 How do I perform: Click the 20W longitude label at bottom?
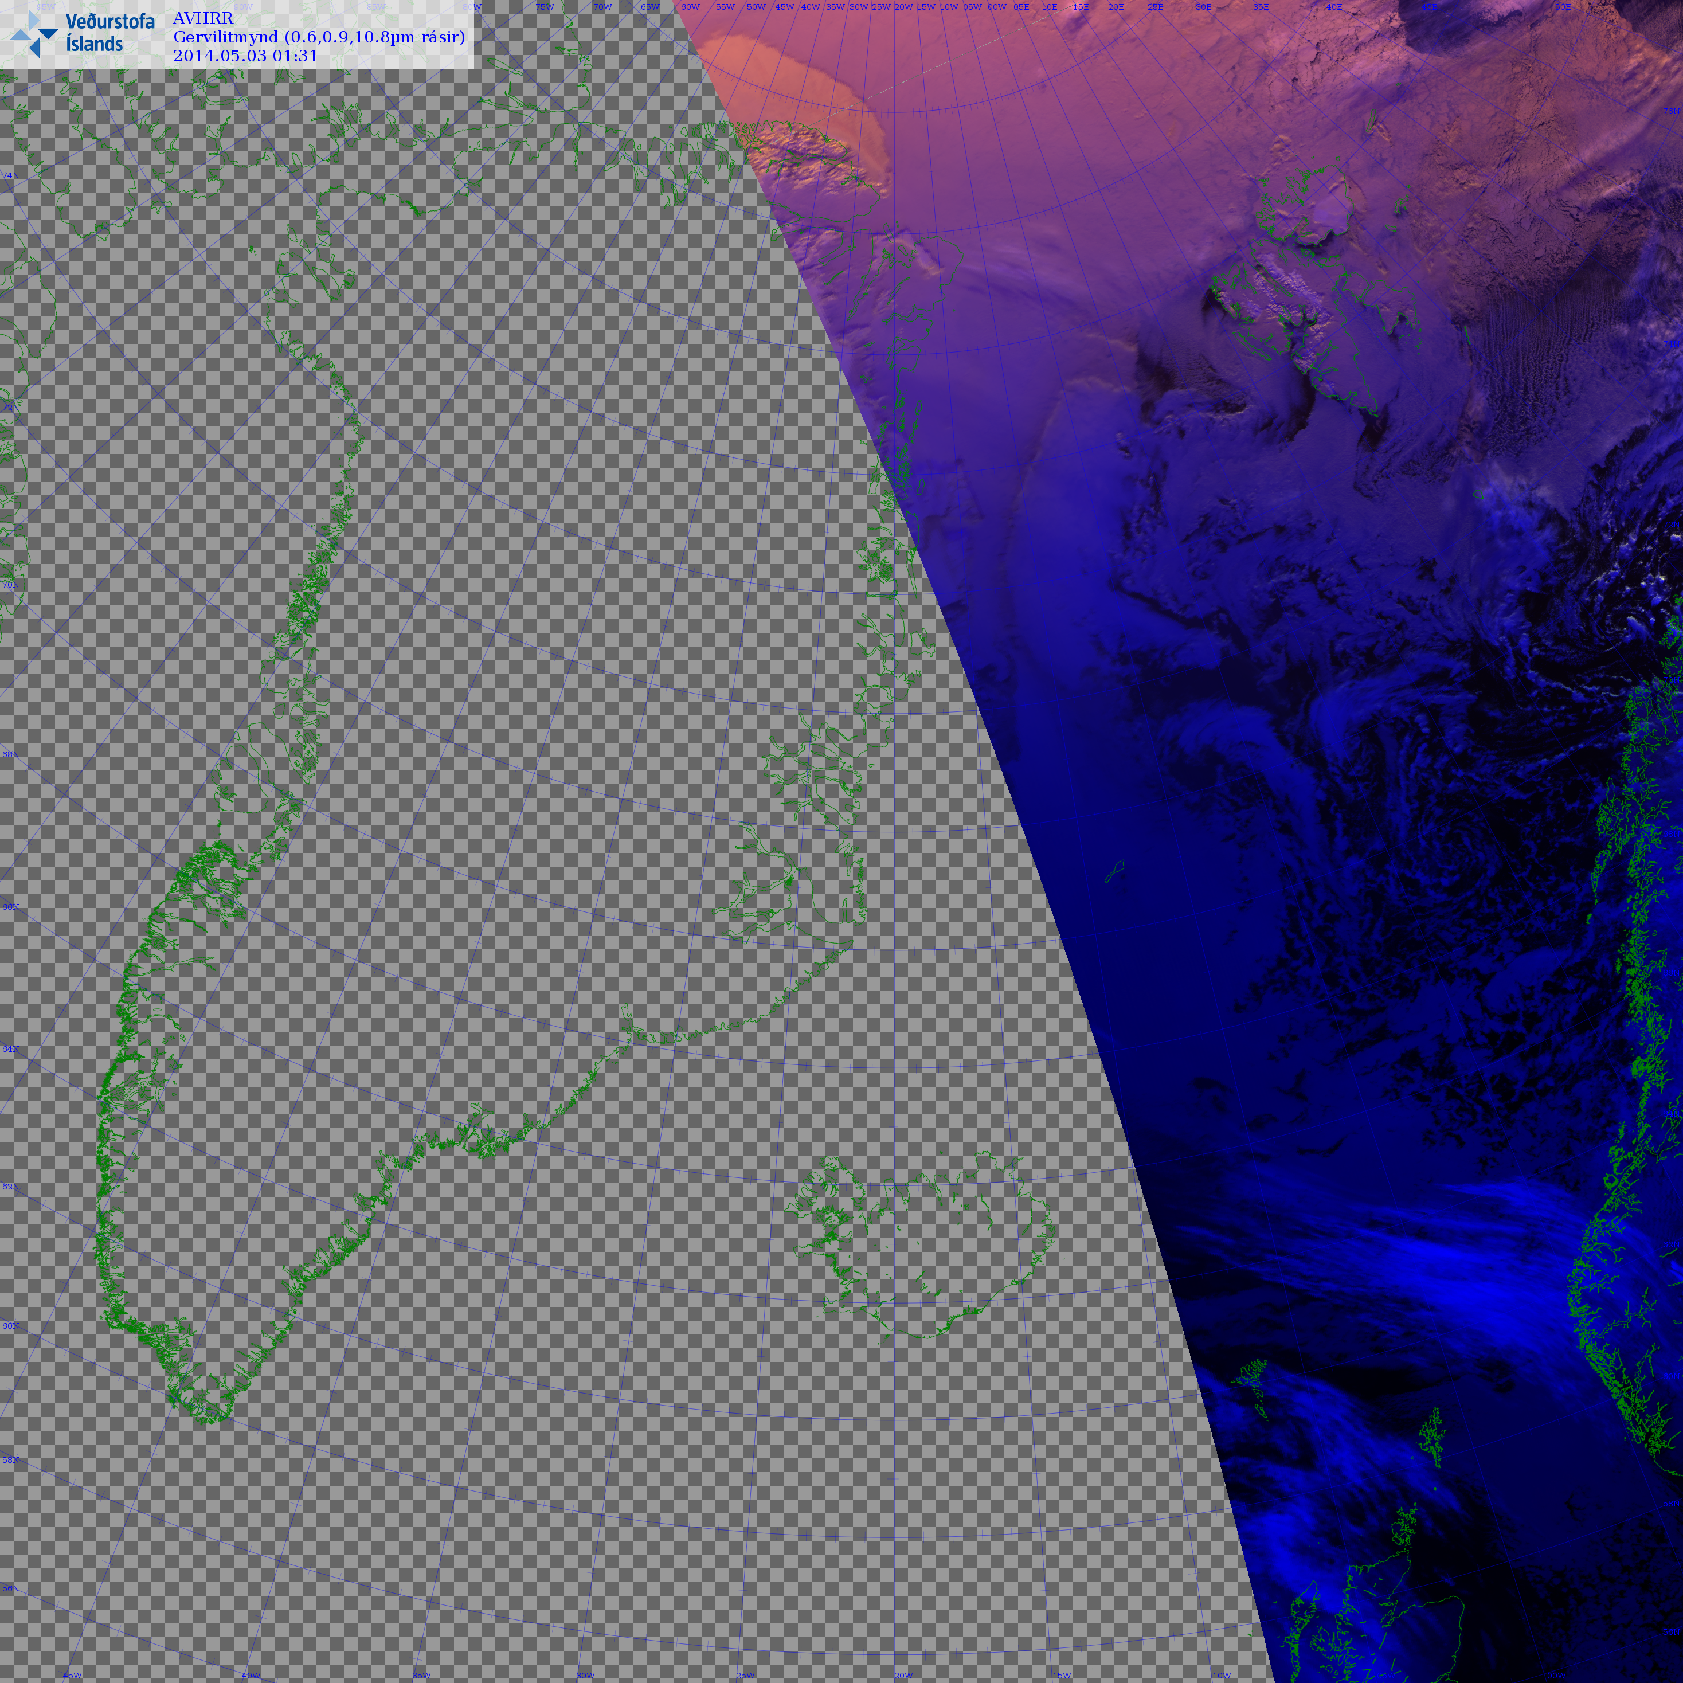click(903, 1675)
